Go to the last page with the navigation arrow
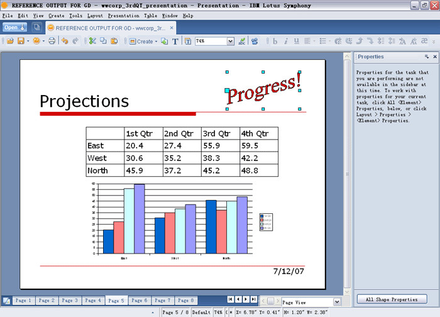 click(x=253, y=300)
